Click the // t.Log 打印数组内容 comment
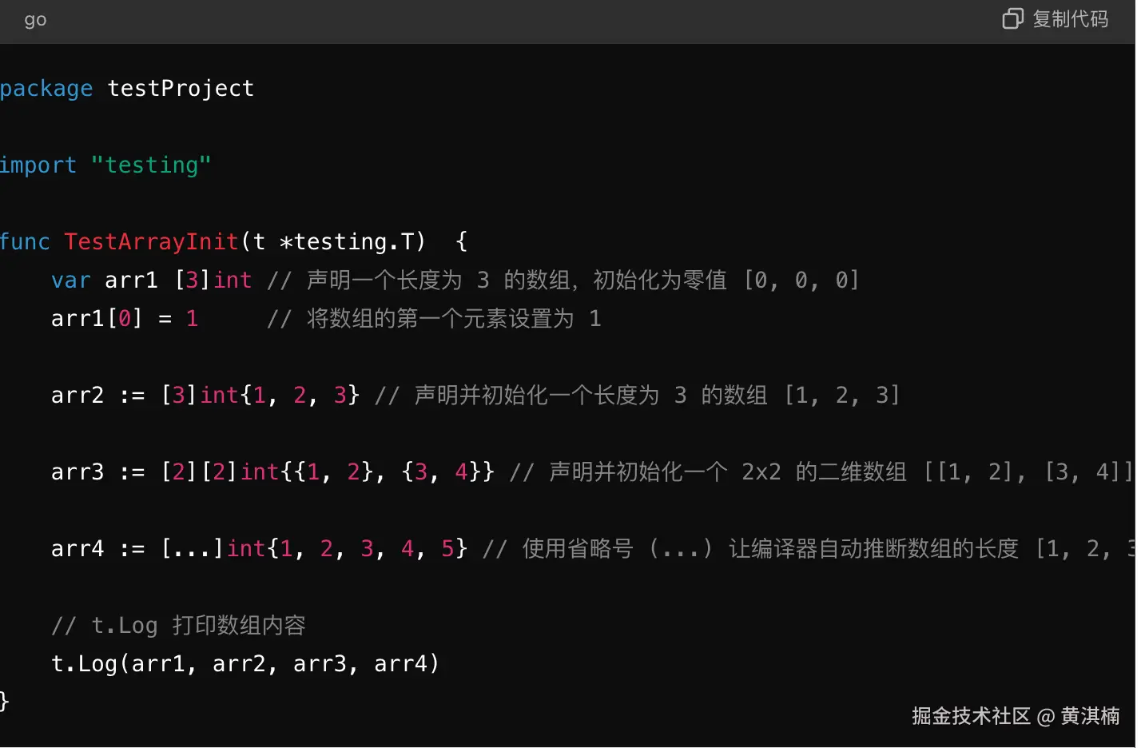Screen dimensions: 1141x748 [x=178, y=625]
